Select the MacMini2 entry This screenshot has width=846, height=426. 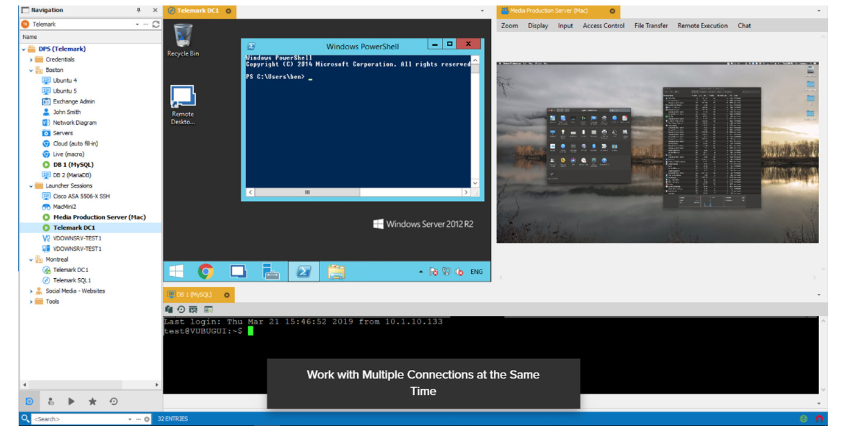click(x=65, y=207)
